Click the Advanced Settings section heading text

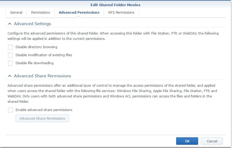[32, 24]
